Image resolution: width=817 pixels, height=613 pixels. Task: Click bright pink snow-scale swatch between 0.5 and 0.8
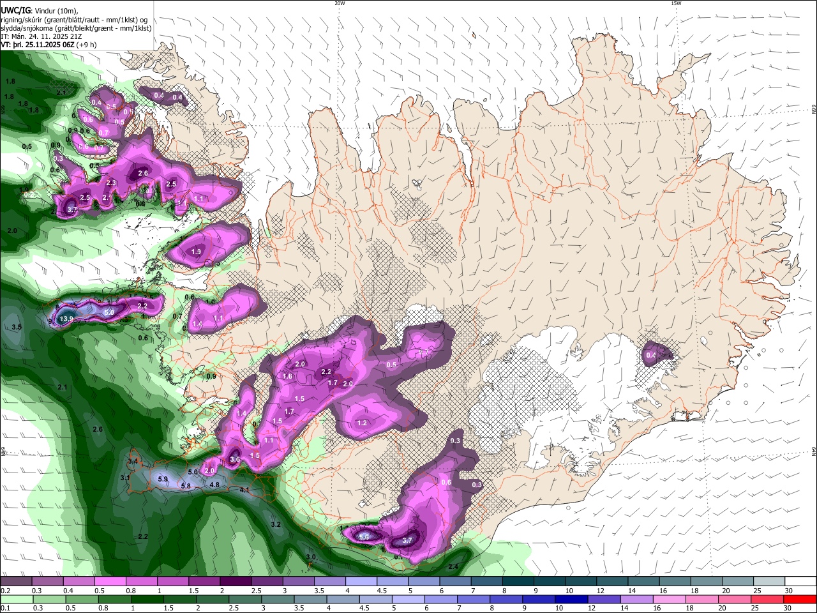point(110,582)
